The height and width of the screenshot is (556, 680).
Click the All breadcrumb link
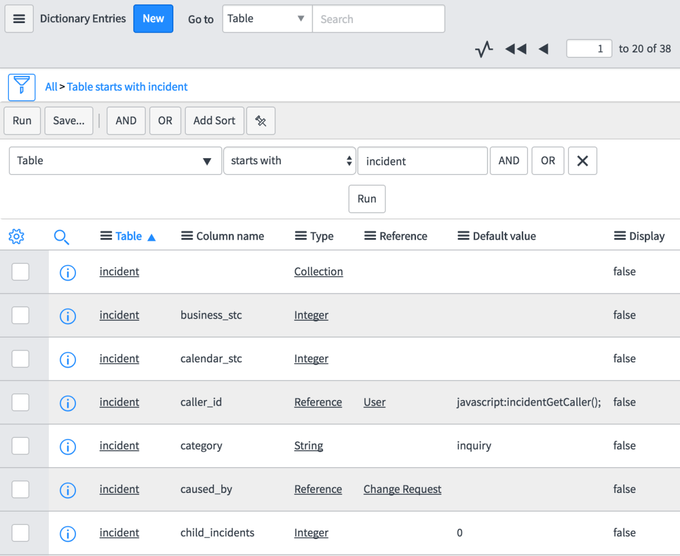coord(51,87)
